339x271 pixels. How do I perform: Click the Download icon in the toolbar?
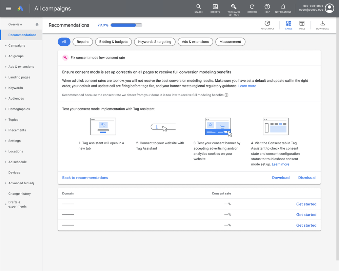[x=322, y=25]
